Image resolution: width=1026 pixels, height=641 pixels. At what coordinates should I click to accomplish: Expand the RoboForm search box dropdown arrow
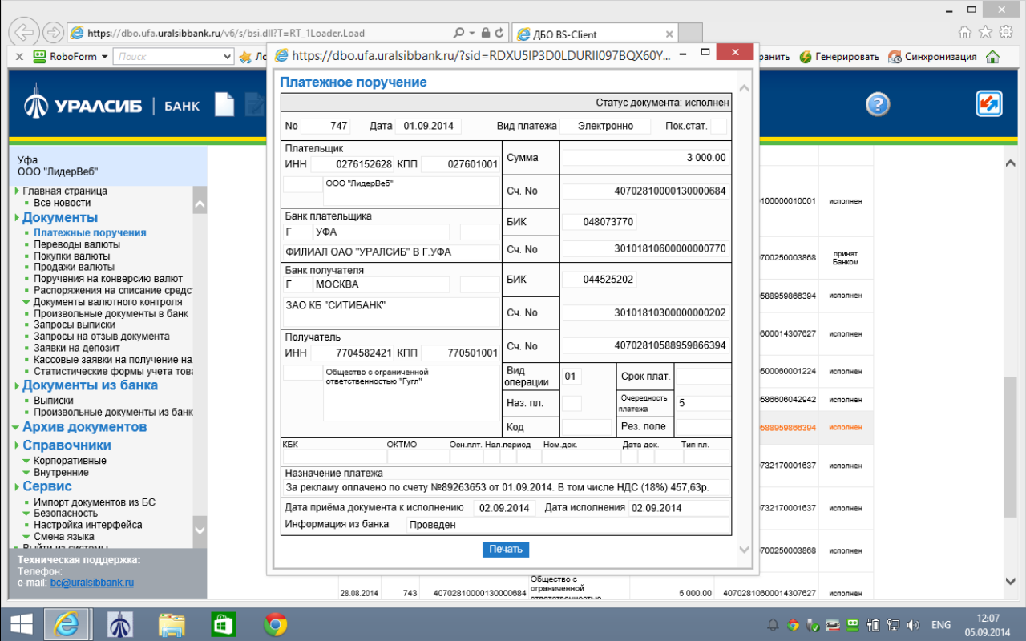pos(228,57)
